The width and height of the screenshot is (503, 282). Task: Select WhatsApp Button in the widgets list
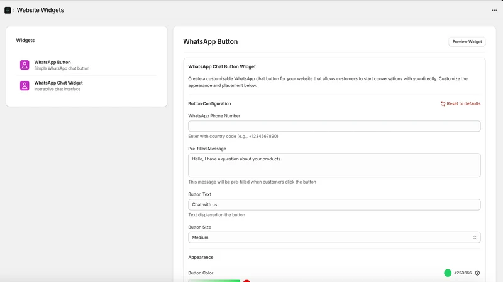click(87, 65)
